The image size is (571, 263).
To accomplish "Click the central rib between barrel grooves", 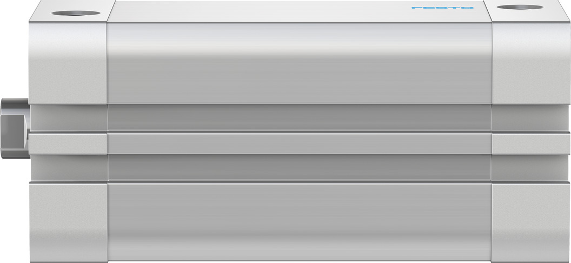I will pyautogui.click(x=300, y=143).
